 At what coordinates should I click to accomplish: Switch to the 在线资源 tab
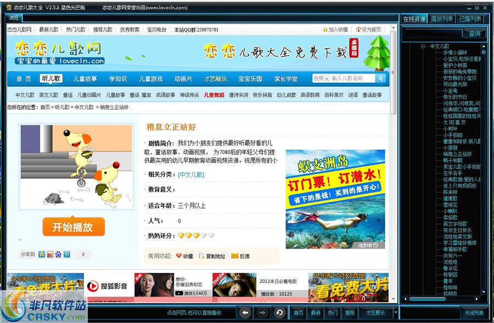(x=414, y=19)
